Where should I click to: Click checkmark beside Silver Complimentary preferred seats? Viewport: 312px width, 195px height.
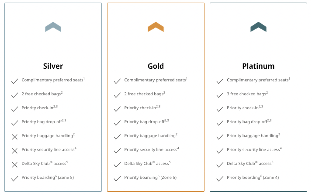(14, 81)
